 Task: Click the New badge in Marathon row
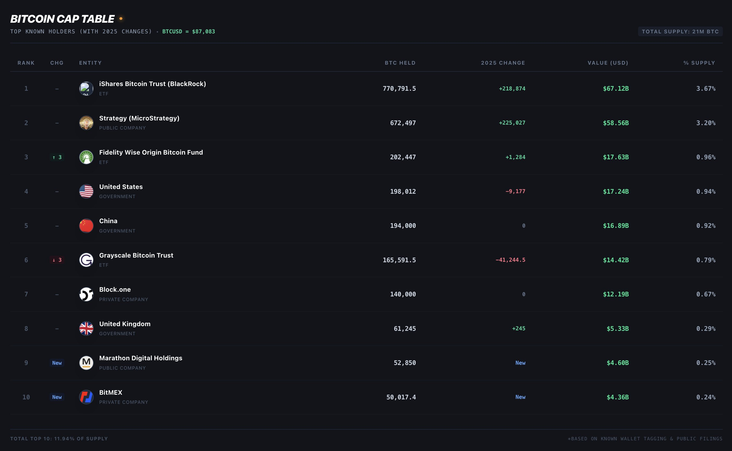(x=57, y=363)
